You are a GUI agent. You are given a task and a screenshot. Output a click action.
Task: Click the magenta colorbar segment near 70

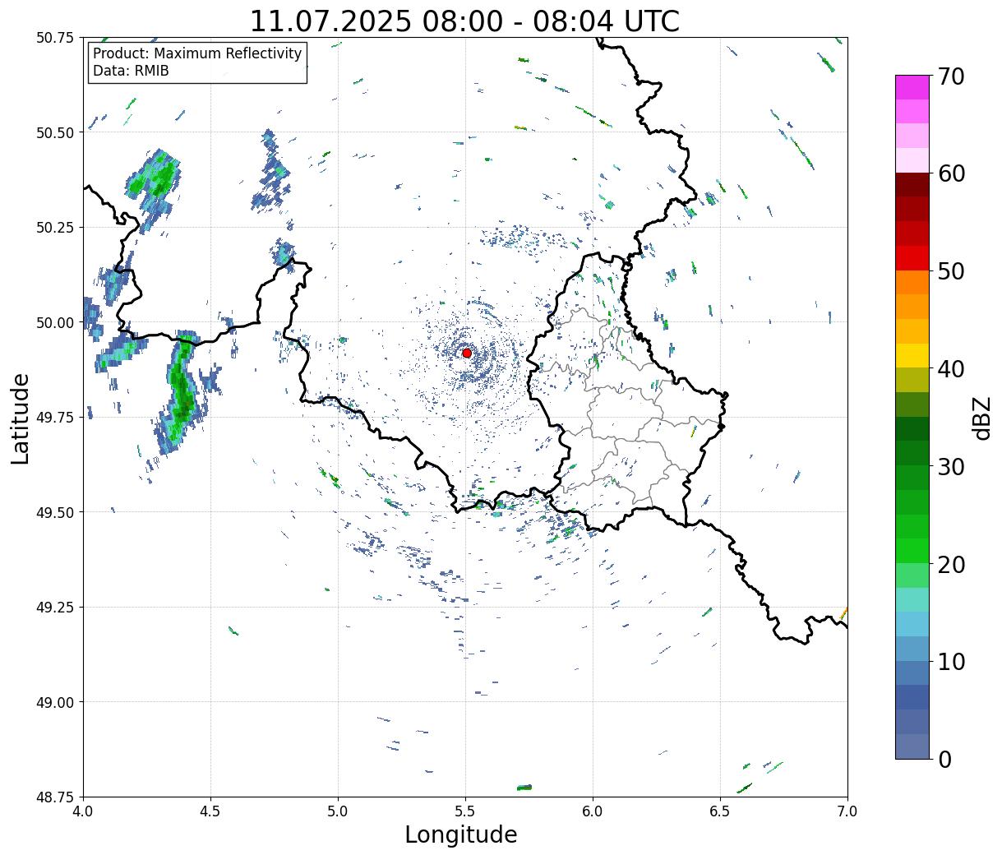912,87
